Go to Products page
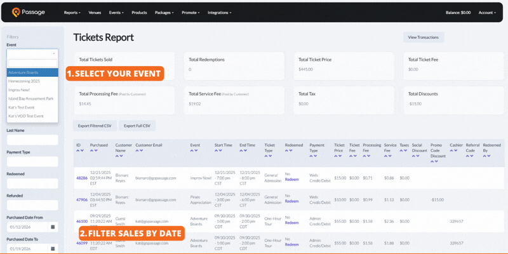Image resolution: width=508 pixels, height=254 pixels. [139, 13]
